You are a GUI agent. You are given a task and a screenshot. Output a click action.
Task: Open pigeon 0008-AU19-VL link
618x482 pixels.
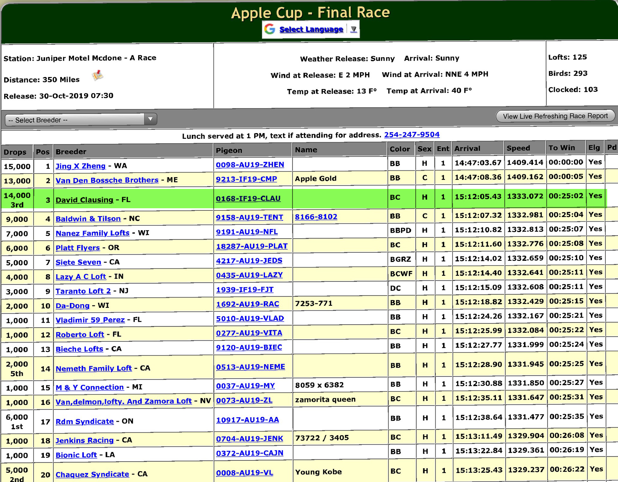(244, 473)
